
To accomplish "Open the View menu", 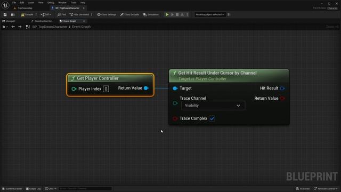I will point(40,3).
